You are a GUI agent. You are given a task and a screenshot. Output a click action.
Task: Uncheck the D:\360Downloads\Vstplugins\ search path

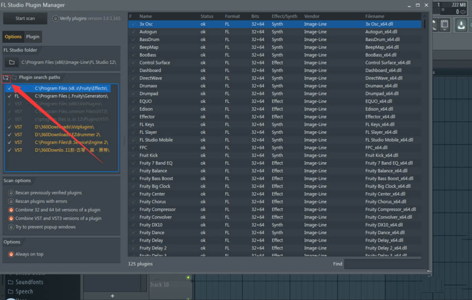click(x=9, y=127)
